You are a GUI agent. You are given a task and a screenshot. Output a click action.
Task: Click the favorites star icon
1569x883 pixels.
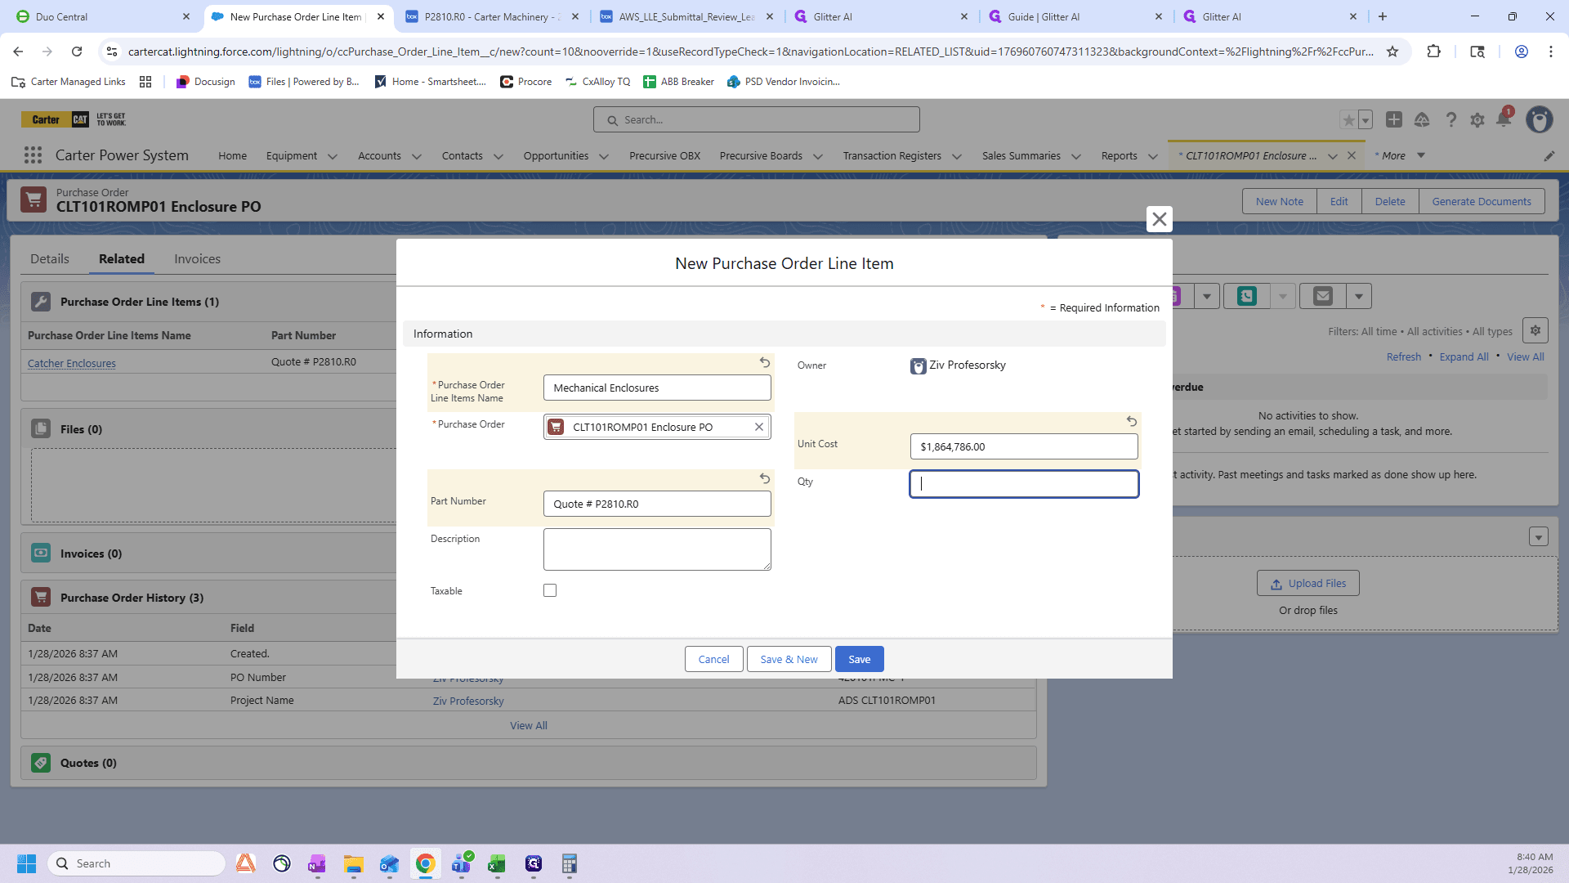pyautogui.click(x=1348, y=120)
